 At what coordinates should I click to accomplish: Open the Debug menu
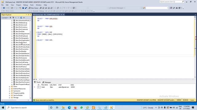(26, 5)
